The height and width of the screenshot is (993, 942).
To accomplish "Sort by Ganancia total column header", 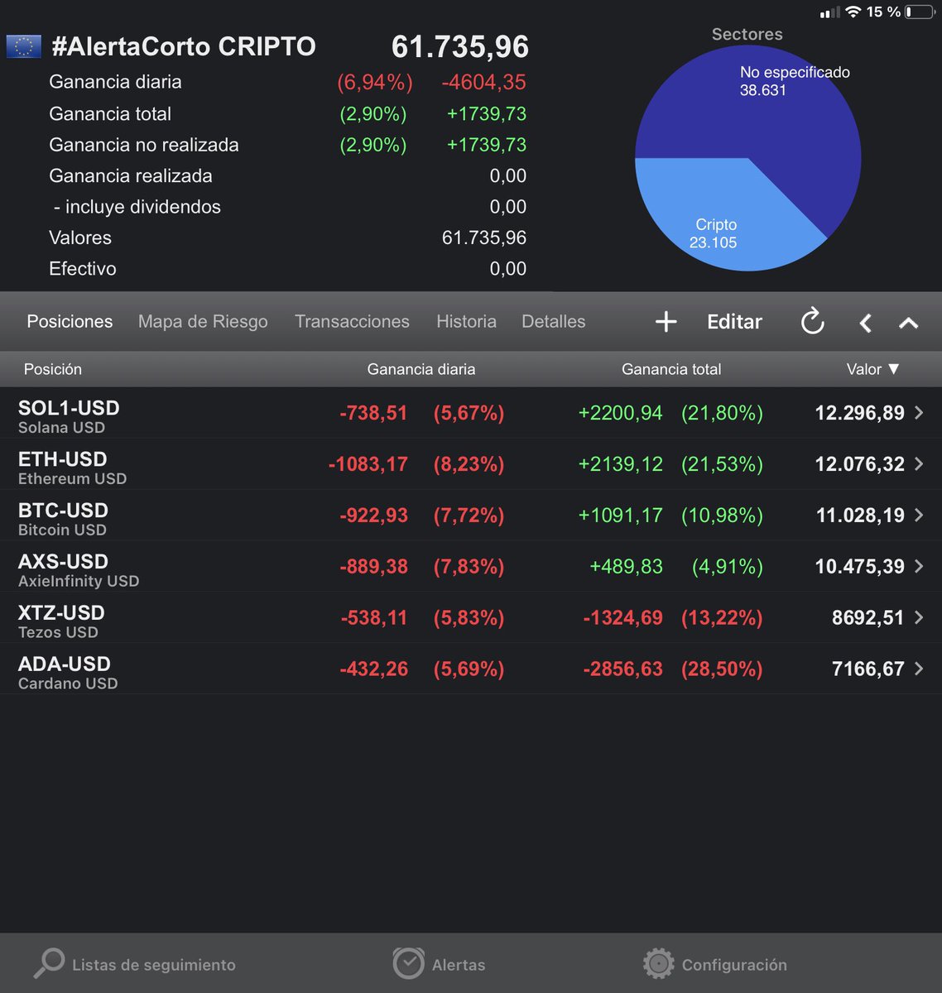I will click(x=671, y=369).
